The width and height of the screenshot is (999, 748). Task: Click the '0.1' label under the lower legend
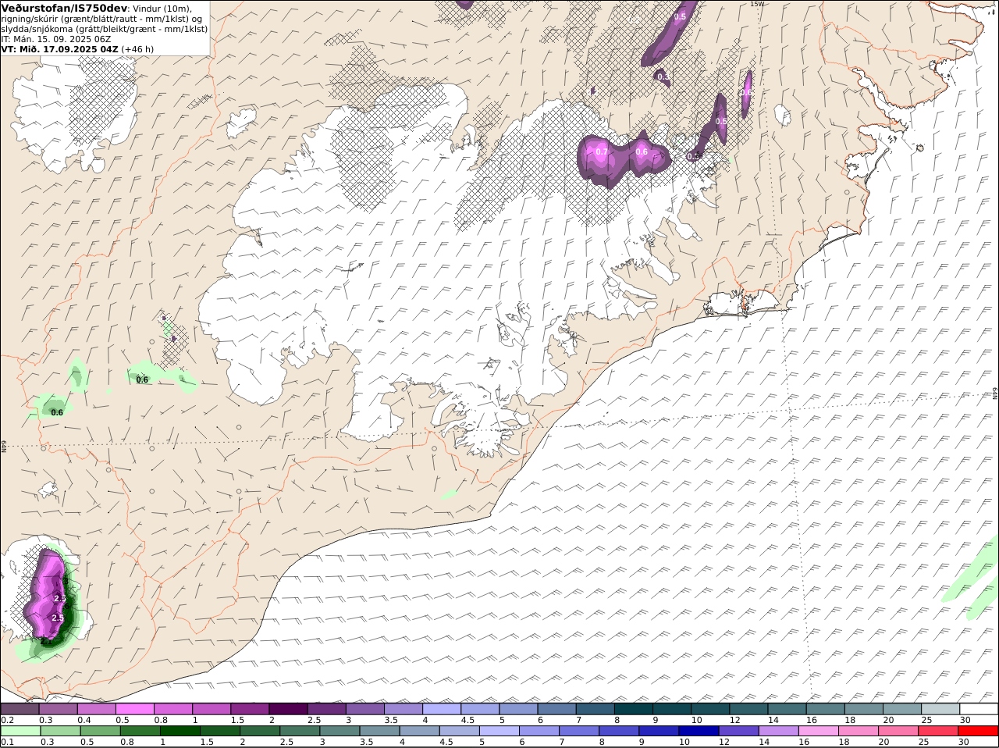7,743
